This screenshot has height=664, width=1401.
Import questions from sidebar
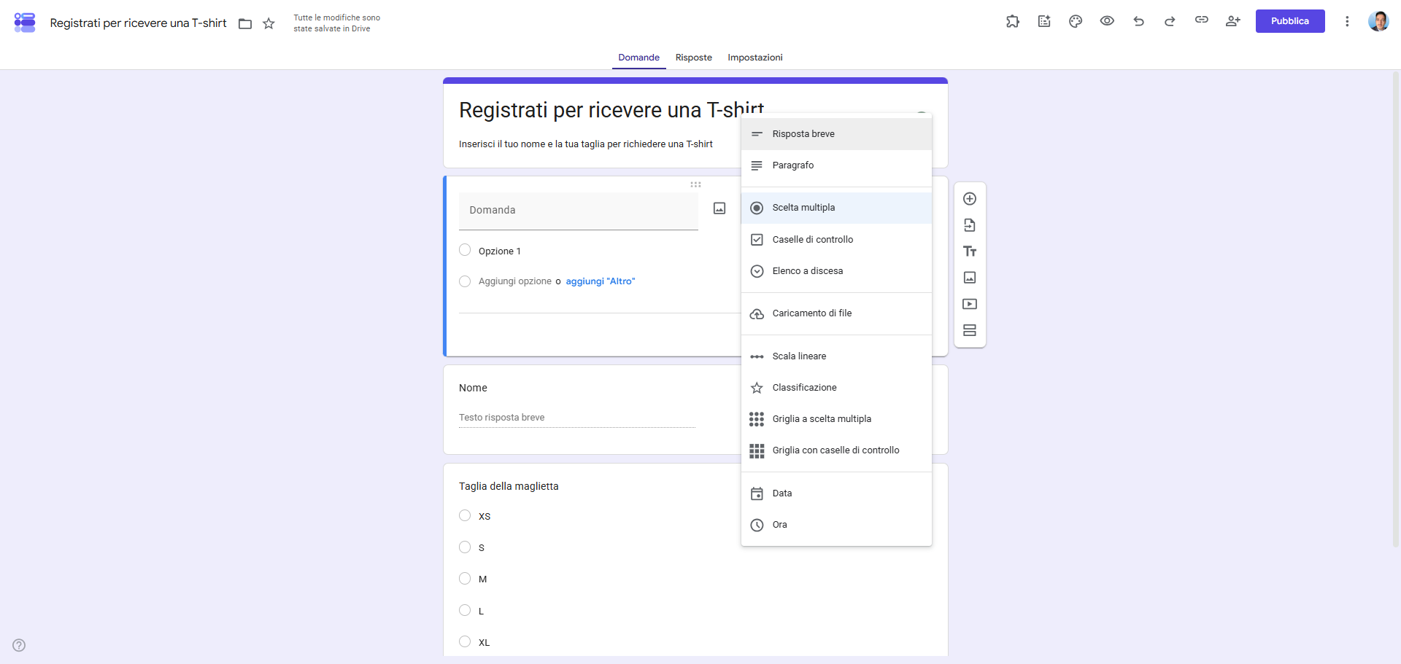point(970,225)
